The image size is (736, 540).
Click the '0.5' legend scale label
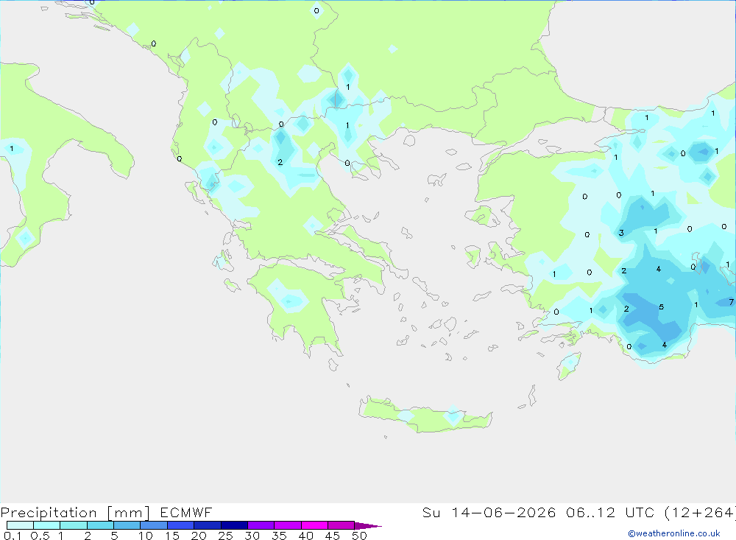click(x=40, y=536)
